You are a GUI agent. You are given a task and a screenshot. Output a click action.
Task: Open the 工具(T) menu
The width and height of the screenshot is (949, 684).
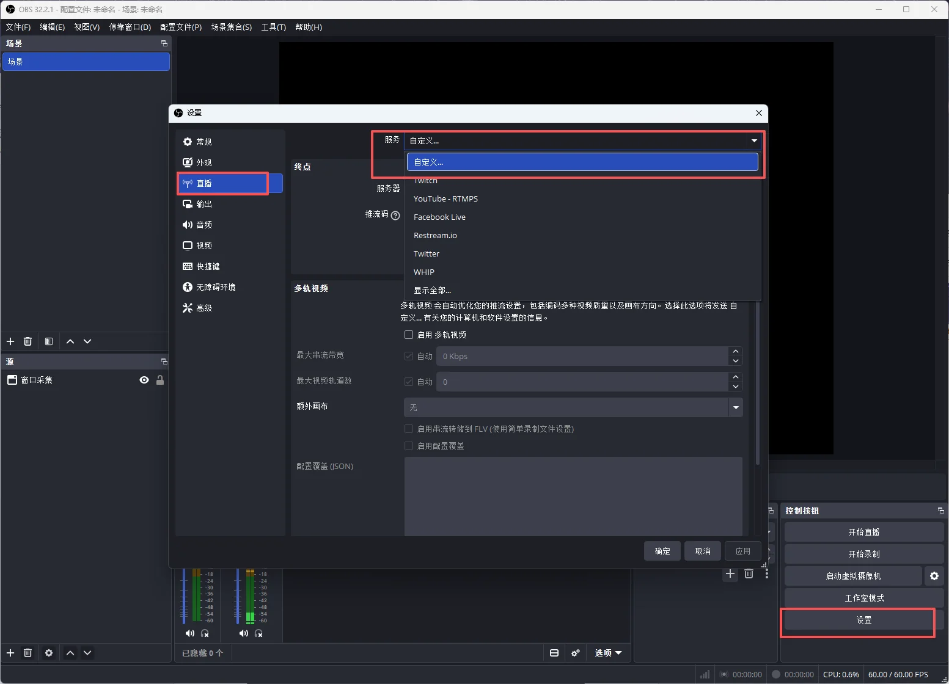273,27
